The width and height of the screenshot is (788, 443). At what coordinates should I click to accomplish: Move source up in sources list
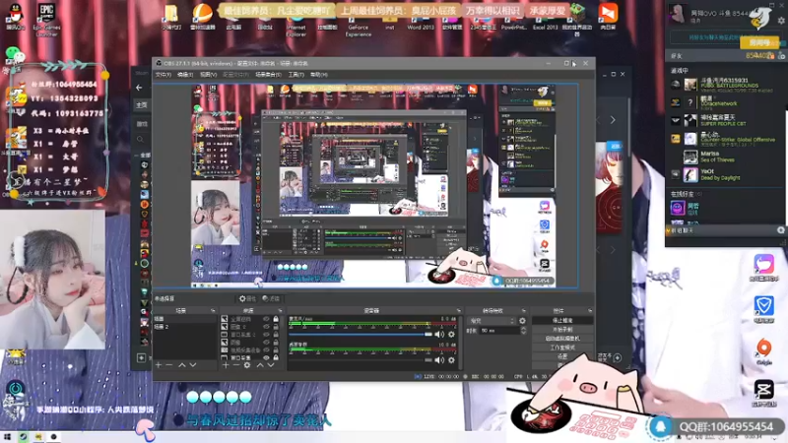(x=260, y=365)
